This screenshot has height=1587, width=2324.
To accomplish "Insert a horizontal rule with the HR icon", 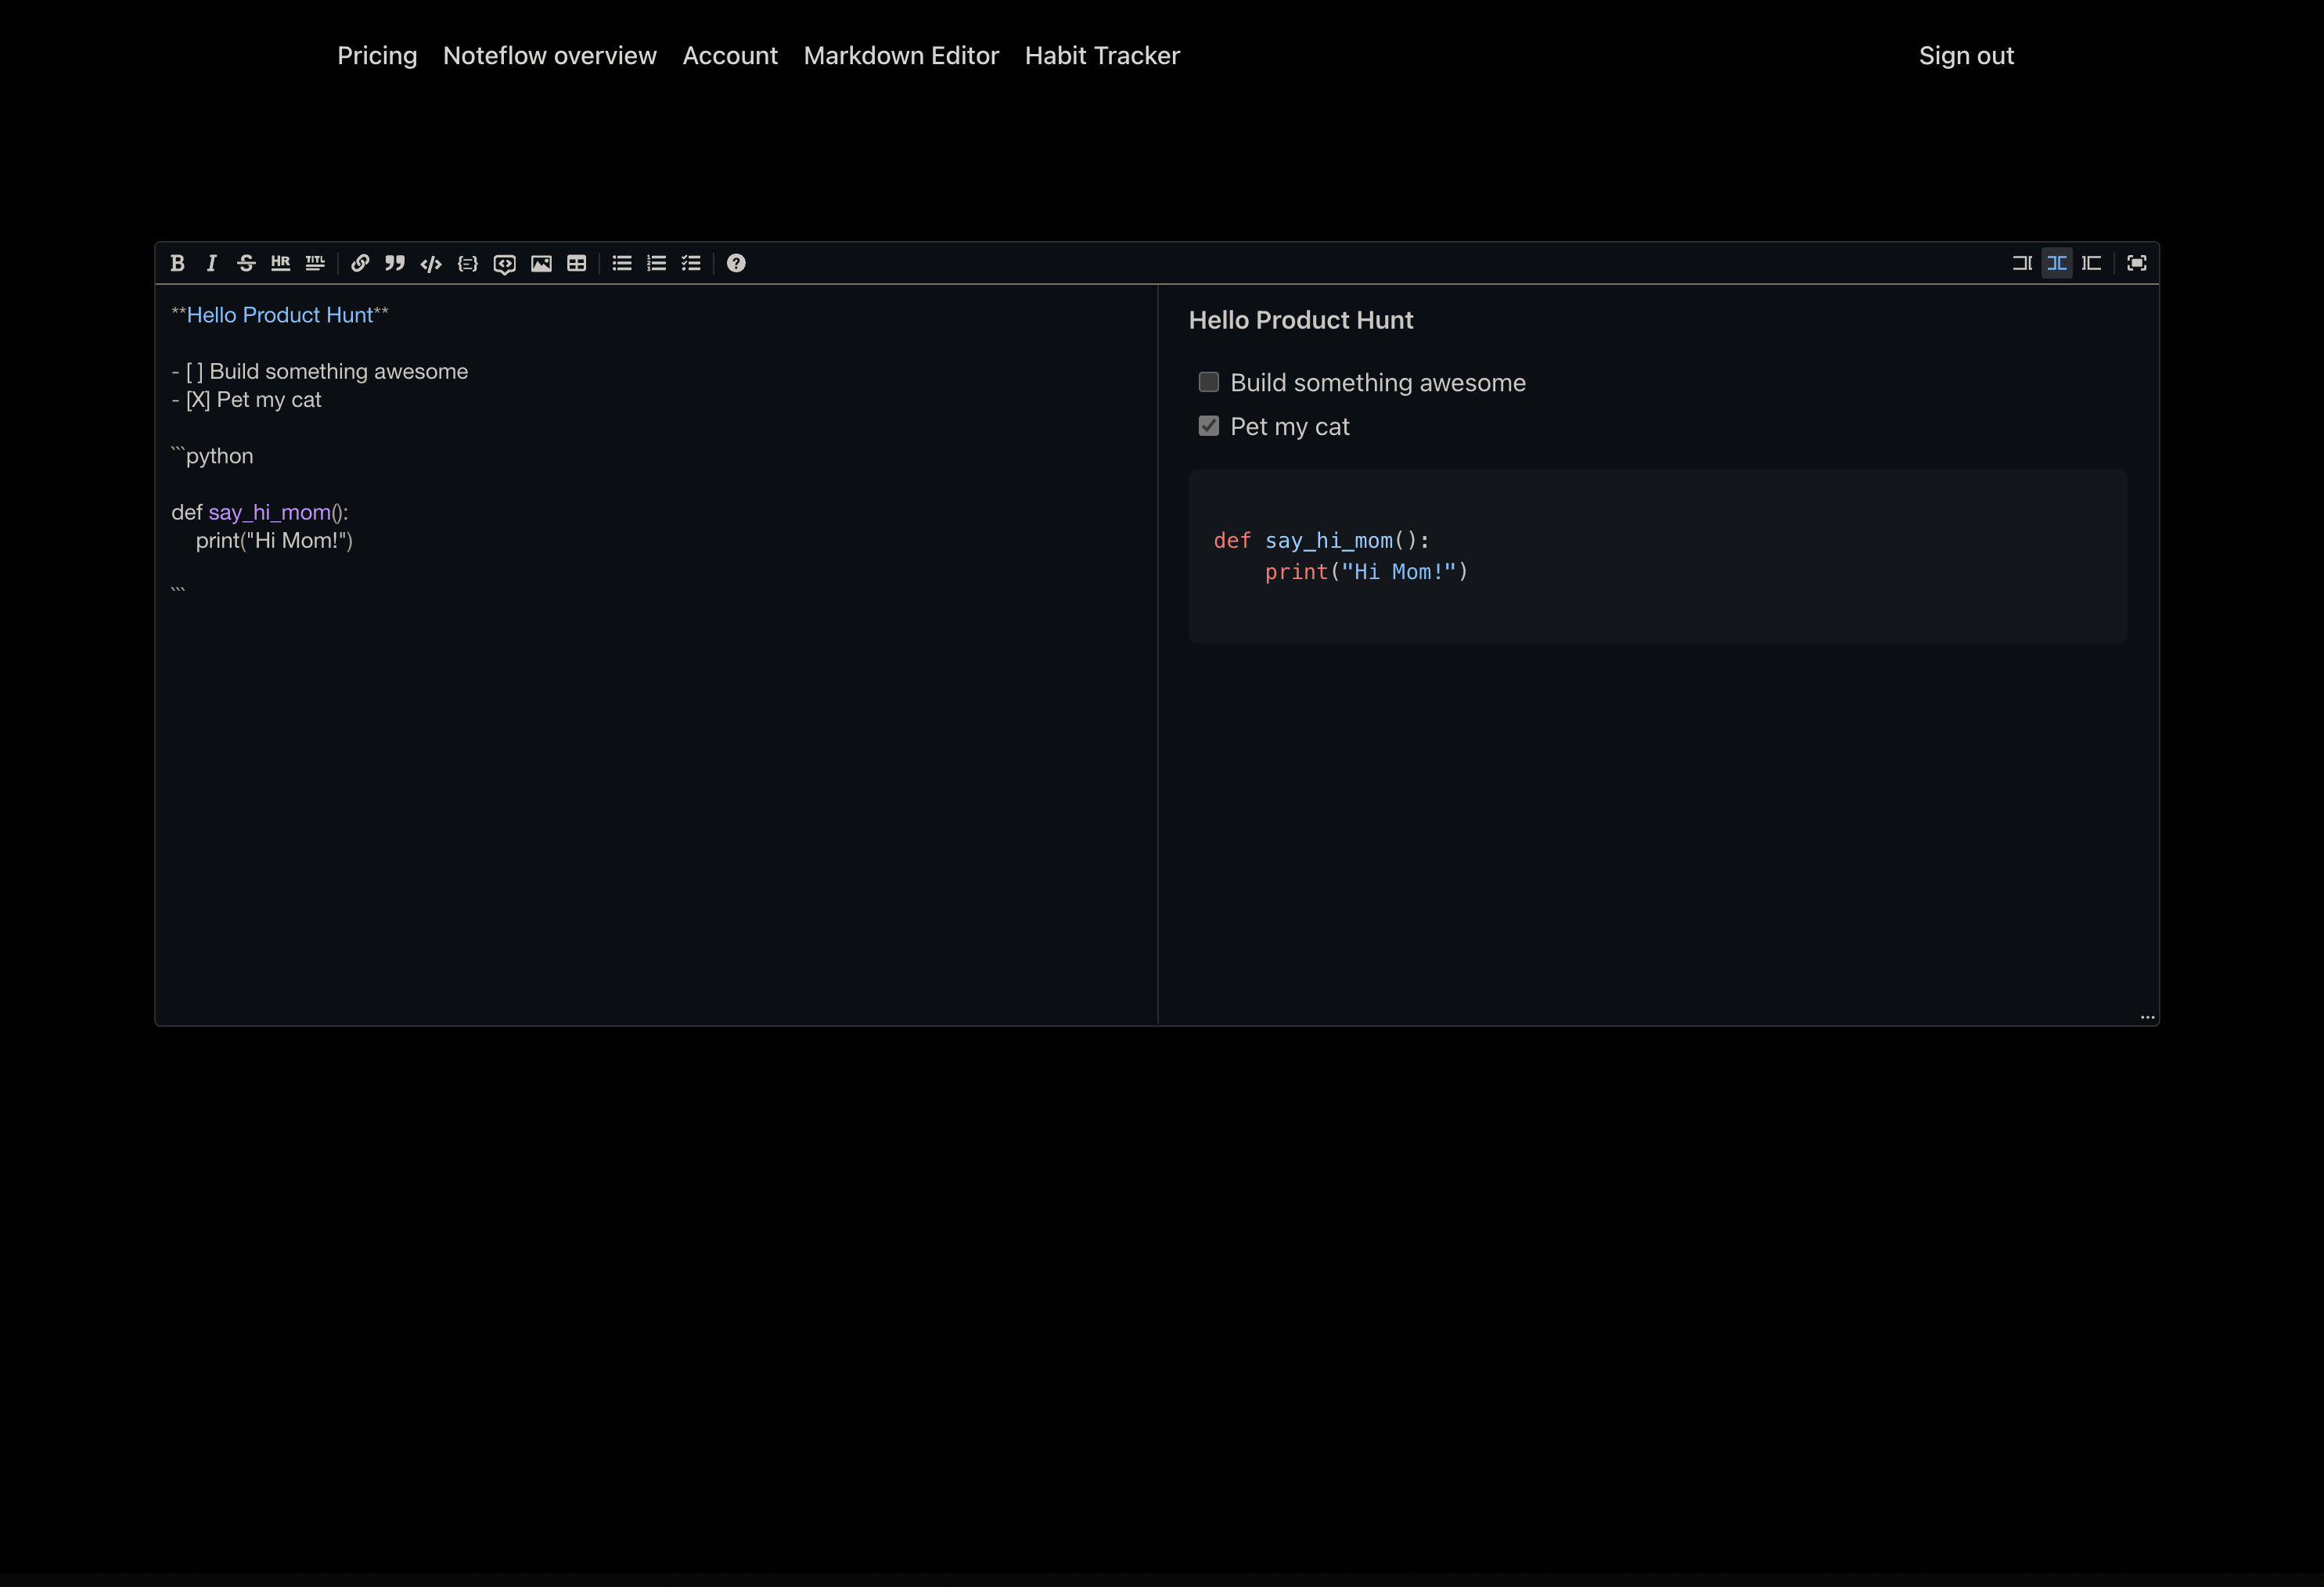I will [x=280, y=263].
